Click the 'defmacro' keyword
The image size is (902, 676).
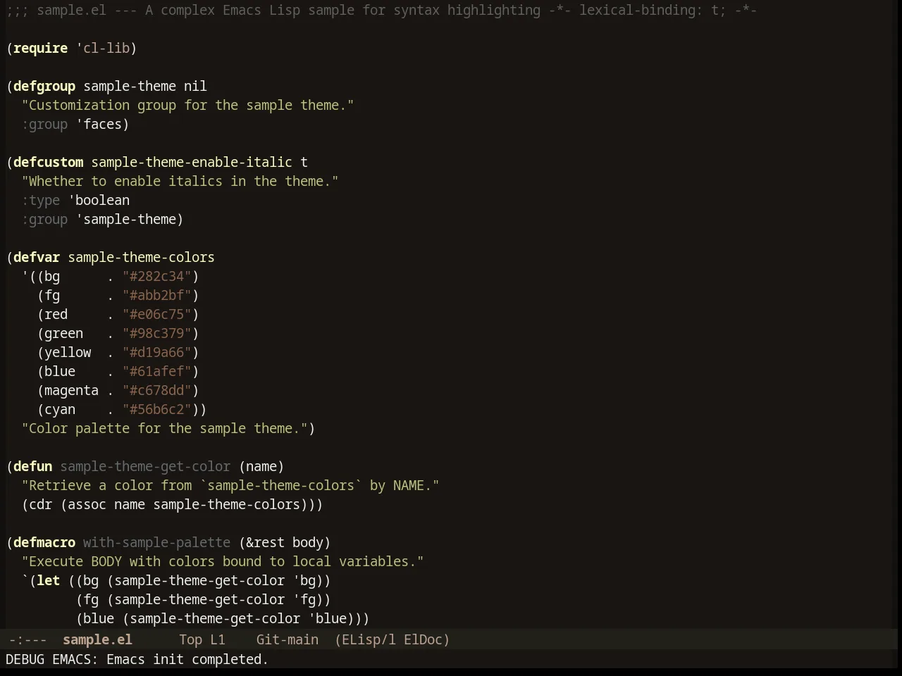[44, 543]
